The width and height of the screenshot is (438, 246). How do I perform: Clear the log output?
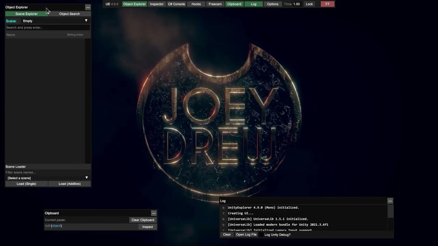[x=227, y=235]
